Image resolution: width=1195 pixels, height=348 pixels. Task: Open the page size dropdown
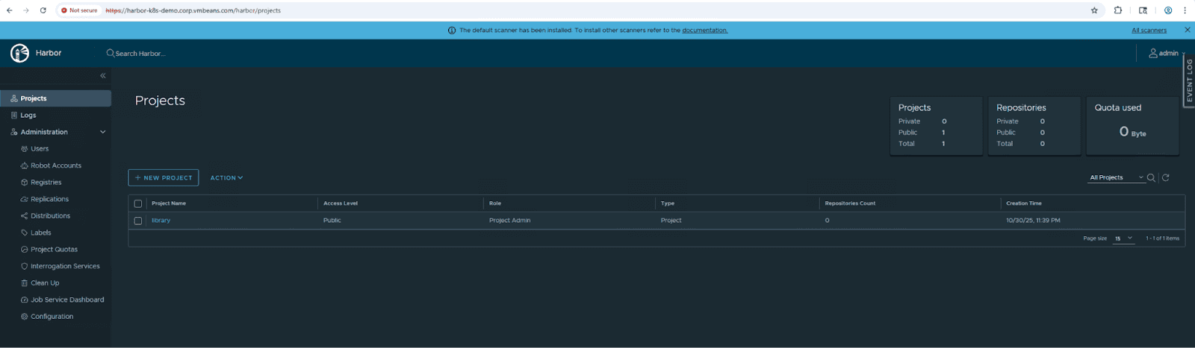point(1123,238)
